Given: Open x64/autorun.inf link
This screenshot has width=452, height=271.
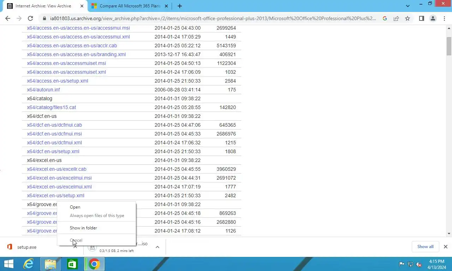Looking at the screenshot, I should [x=43, y=90].
